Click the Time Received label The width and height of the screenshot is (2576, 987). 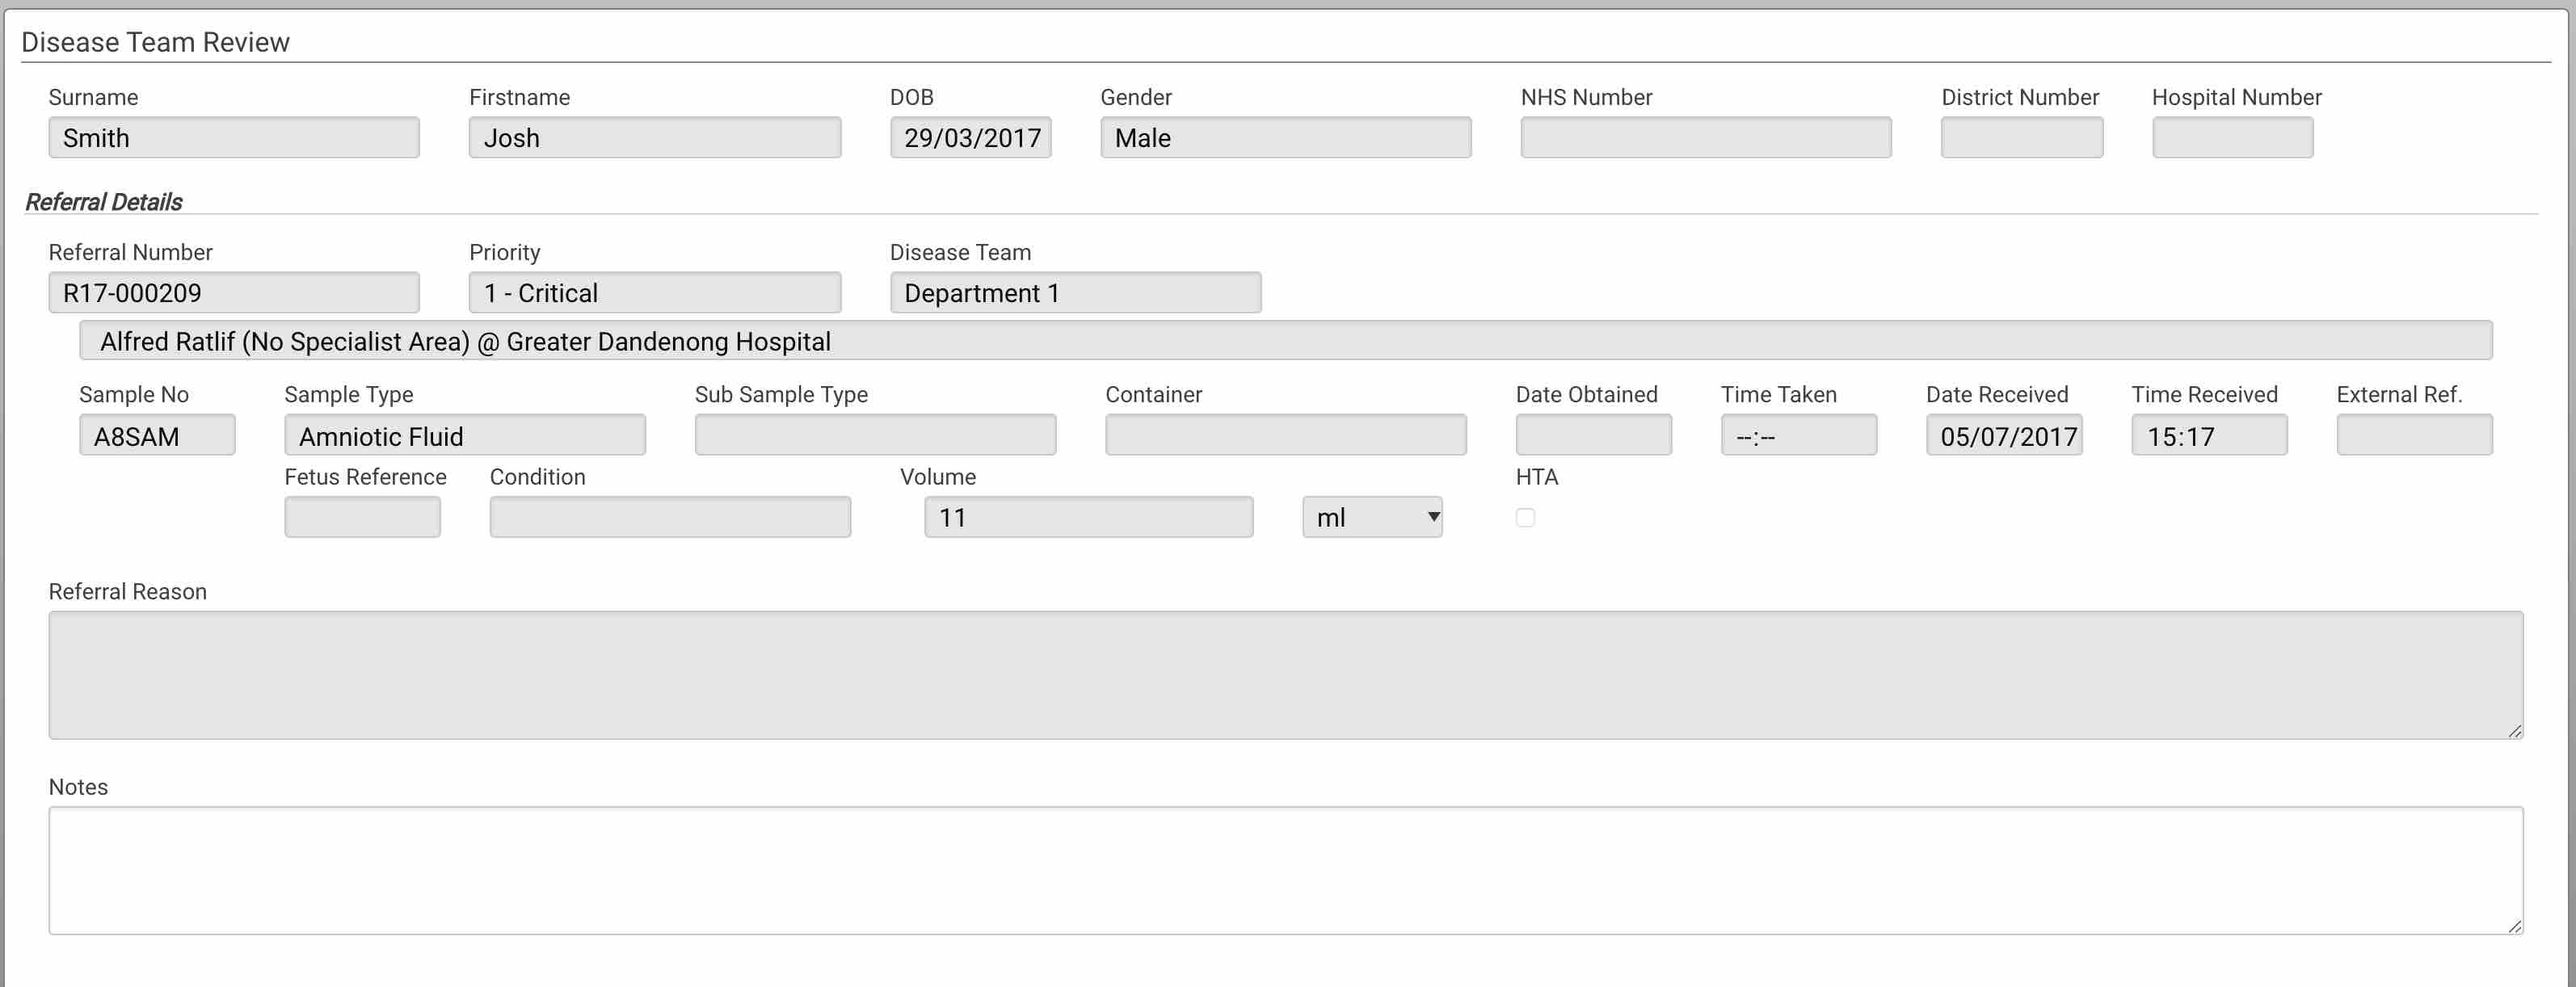pos(2204,395)
